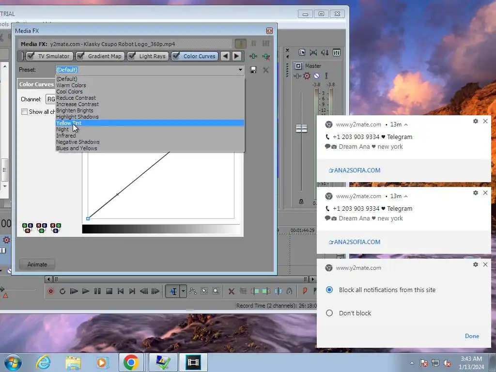Open the Preset dropdown arrow
Image resolution: width=496 pixels, height=372 pixels.
coord(240,70)
